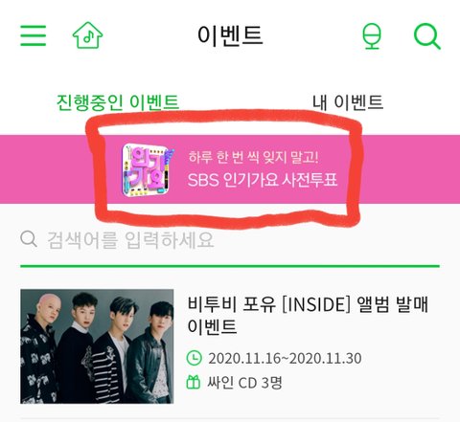Viewport: 460px width, 422px height.
Task: Click the 싸인 CD 3명 prize text
Action: (244, 382)
